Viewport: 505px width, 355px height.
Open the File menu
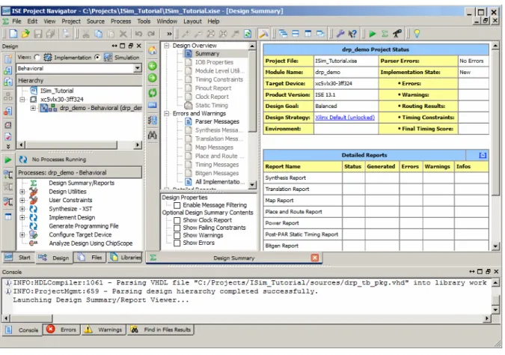(x=16, y=21)
